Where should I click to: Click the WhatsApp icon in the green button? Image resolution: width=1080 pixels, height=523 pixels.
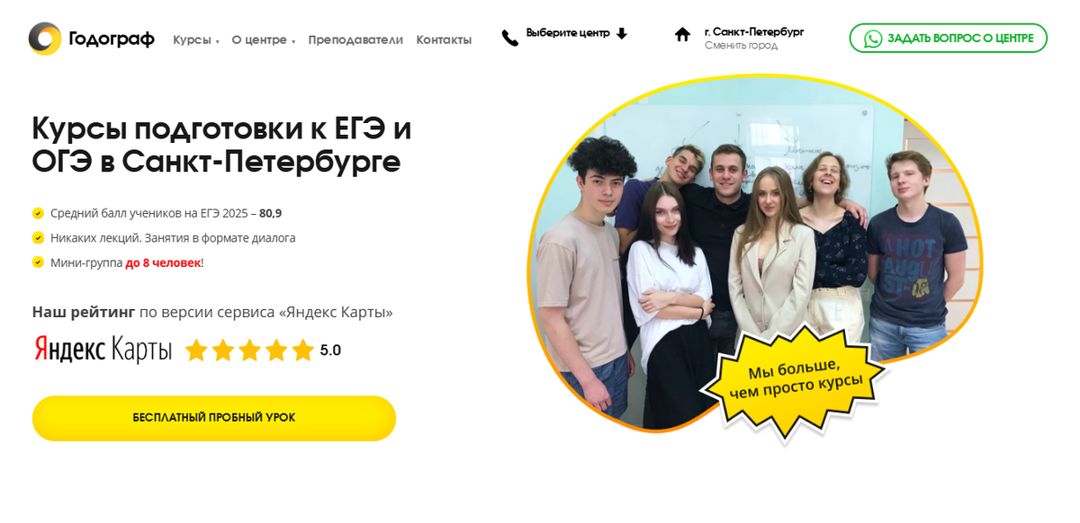[x=873, y=39]
